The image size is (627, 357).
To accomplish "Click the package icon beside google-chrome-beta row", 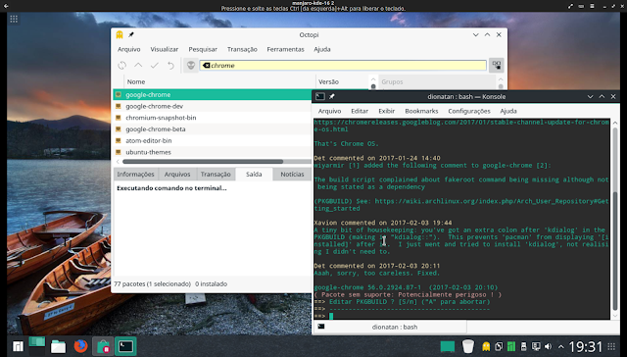I will [x=118, y=129].
